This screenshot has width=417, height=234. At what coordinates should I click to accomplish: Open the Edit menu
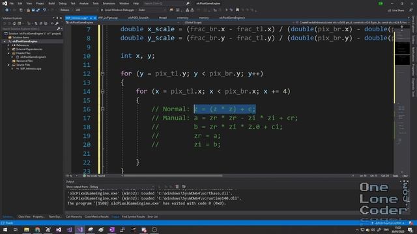point(20,3)
